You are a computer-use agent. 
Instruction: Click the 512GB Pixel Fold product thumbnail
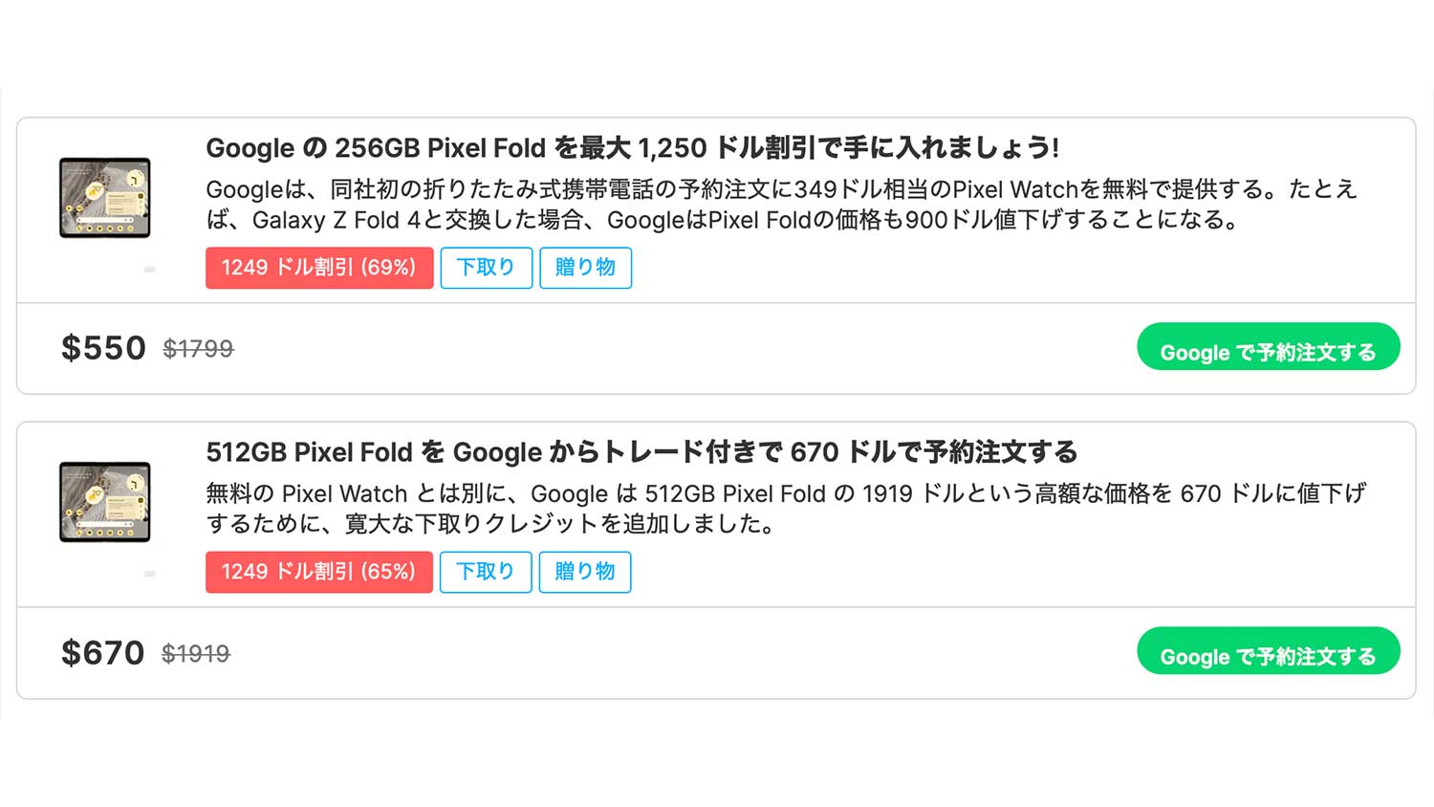click(105, 502)
